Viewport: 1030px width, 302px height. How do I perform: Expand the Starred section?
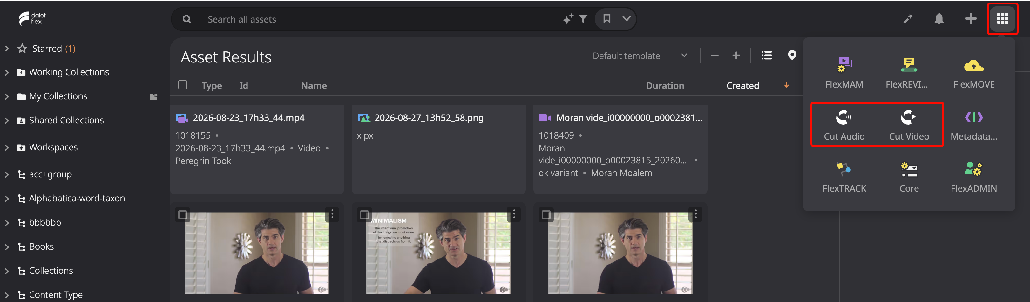(x=7, y=48)
